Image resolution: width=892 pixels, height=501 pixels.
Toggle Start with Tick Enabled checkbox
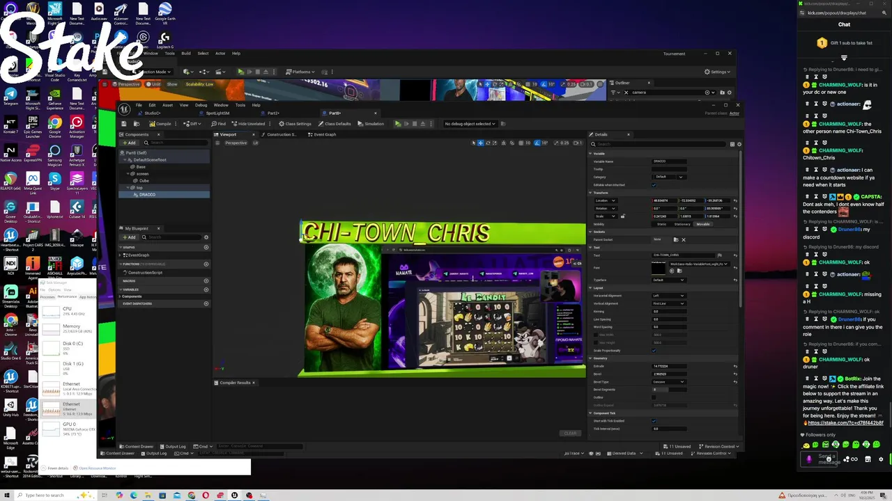pos(654,421)
